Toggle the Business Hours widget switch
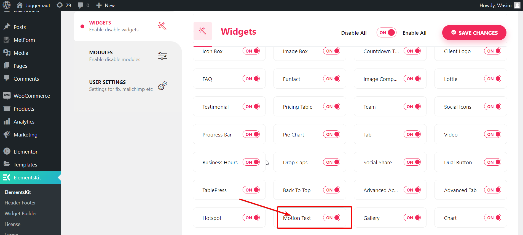Image resolution: width=523 pixels, height=235 pixels. coord(251,162)
